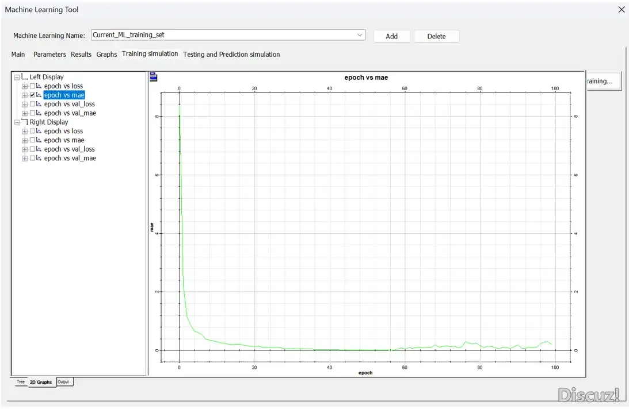Click graph icon of Left Display epoch vs val_loss
Viewport: 629px width, 409px height.
point(39,104)
